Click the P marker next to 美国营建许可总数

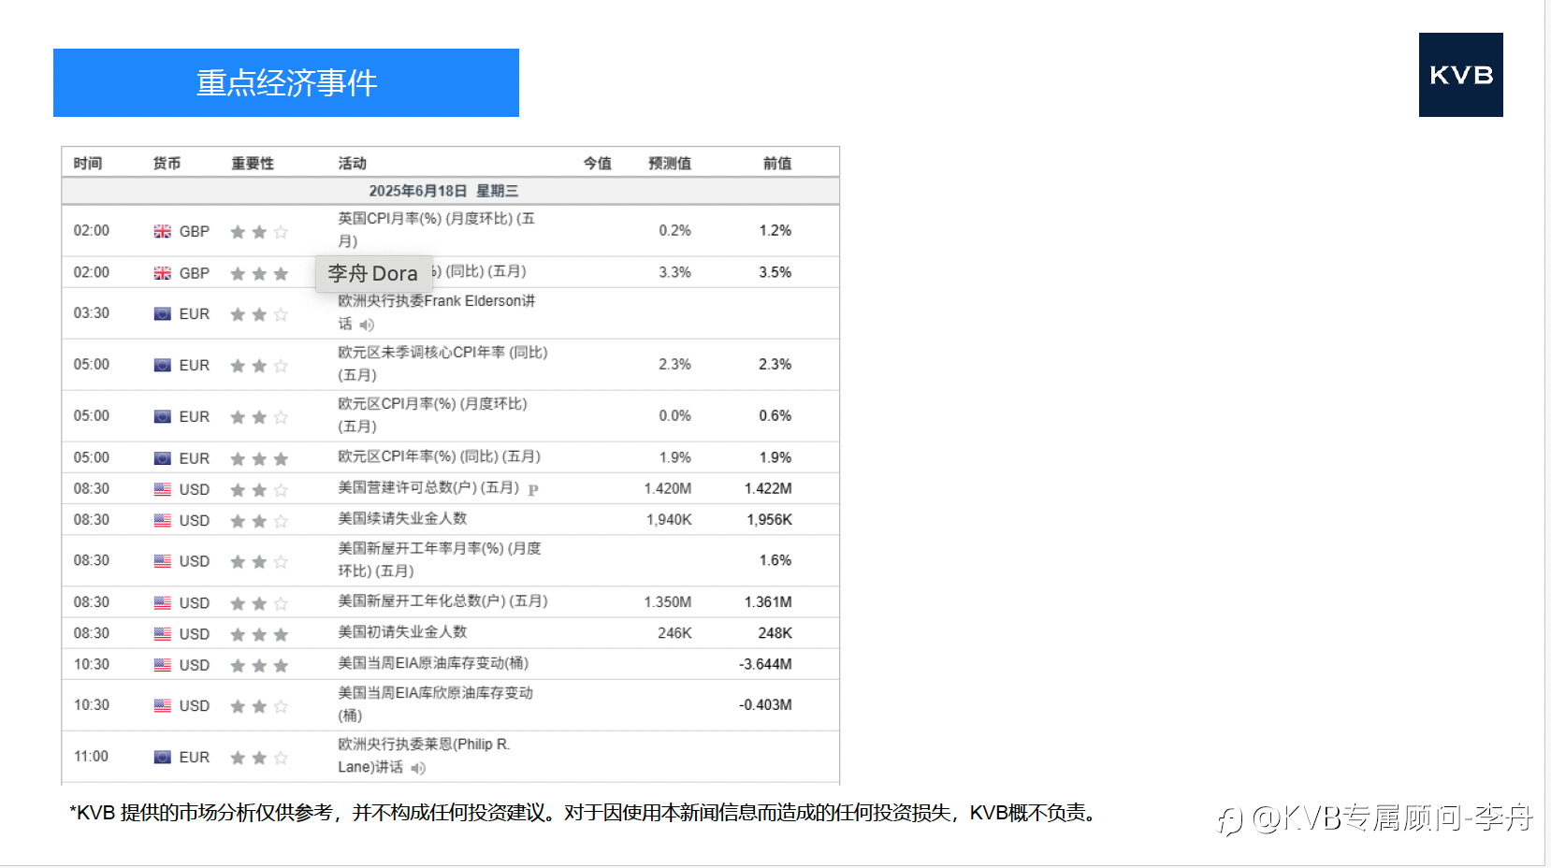(x=533, y=489)
